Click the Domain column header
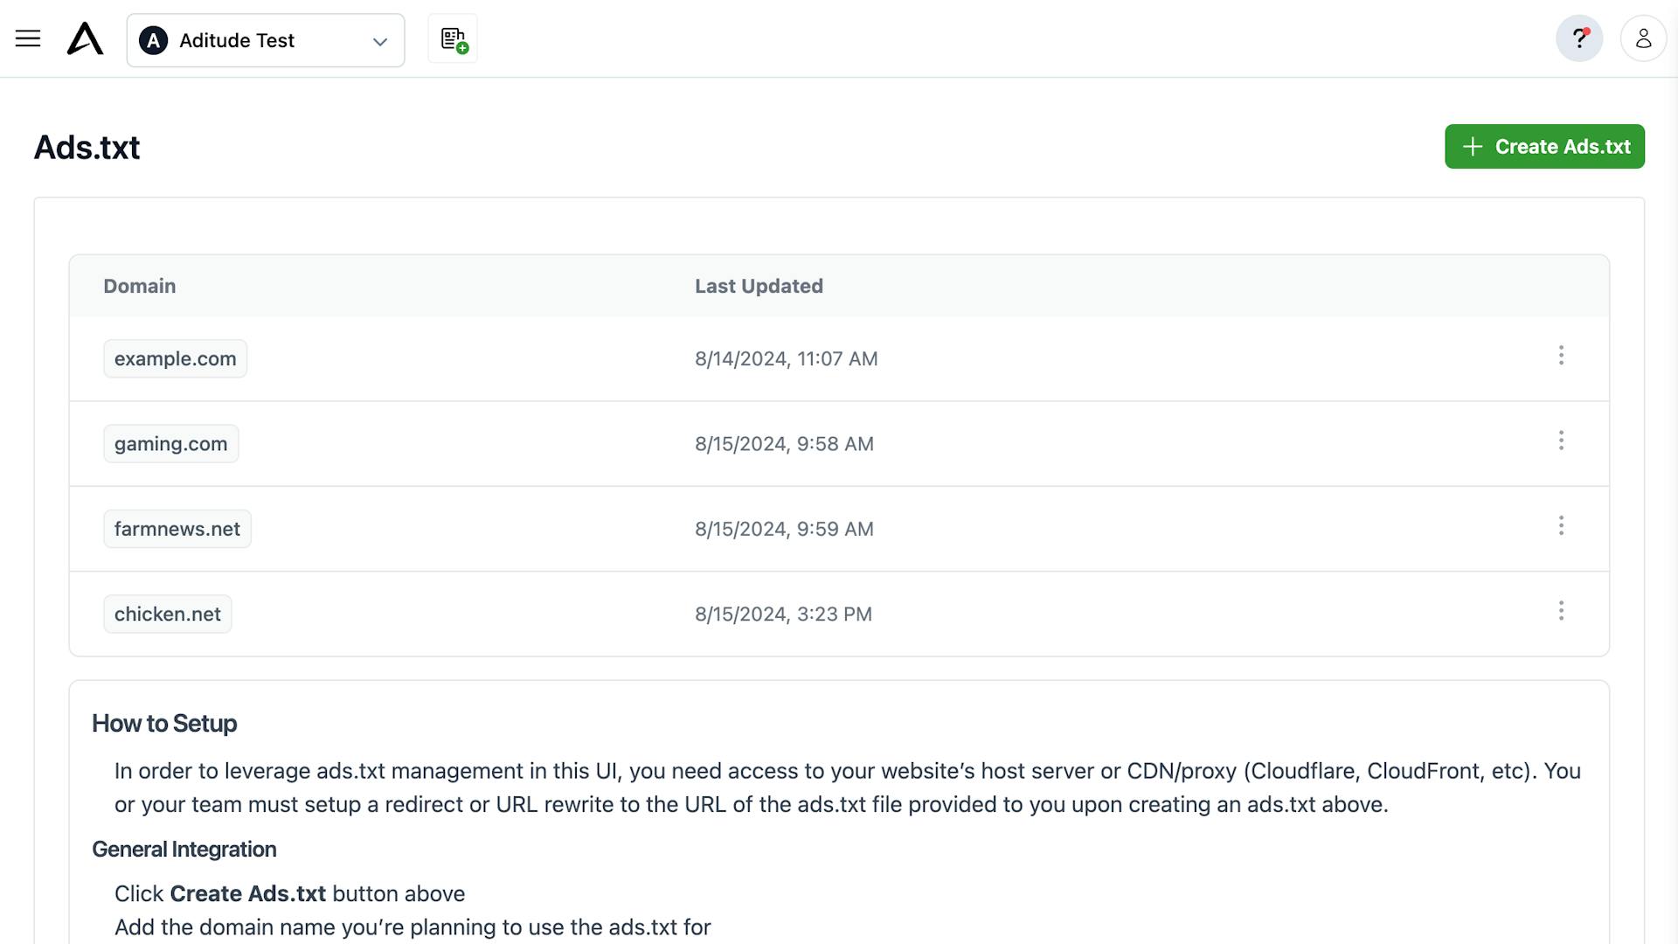Screen dimensions: 1678x944 point(139,287)
